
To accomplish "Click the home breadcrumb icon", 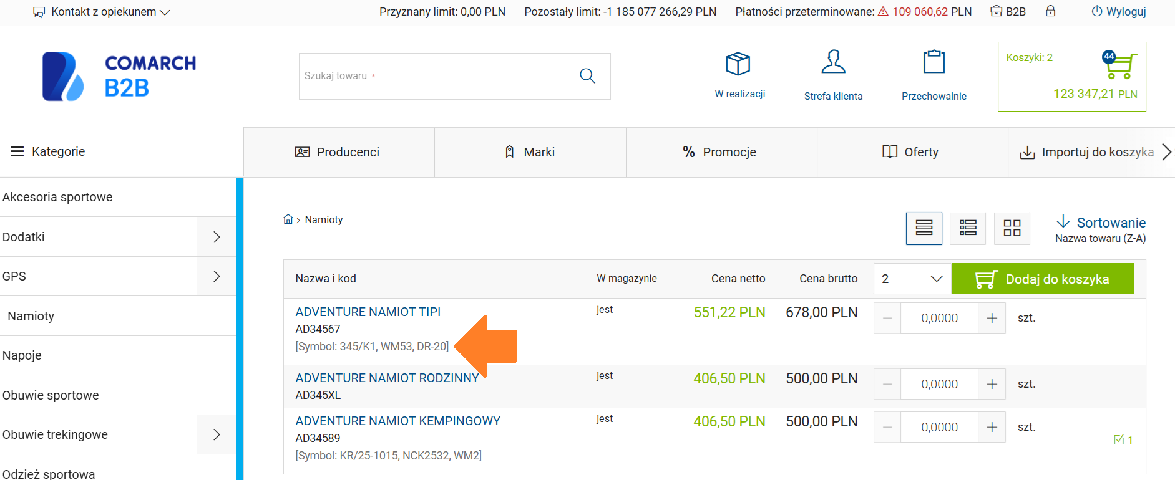I will pos(288,219).
